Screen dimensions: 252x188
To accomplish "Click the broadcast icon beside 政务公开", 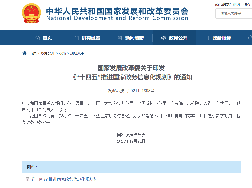I will coord(164,38).
